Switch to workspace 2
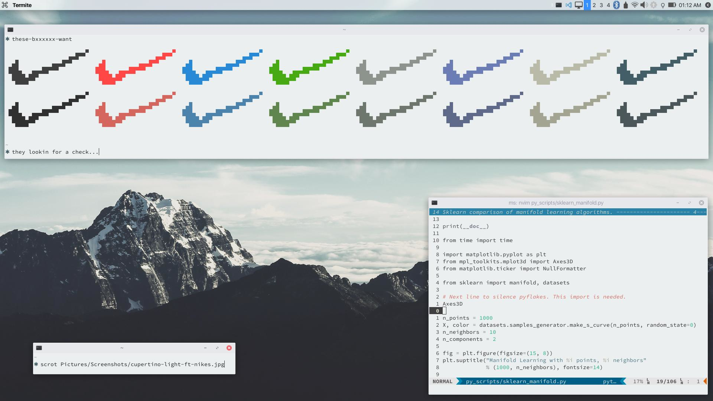Viewport: 713px width, 401px height. (x=594, y=5)
